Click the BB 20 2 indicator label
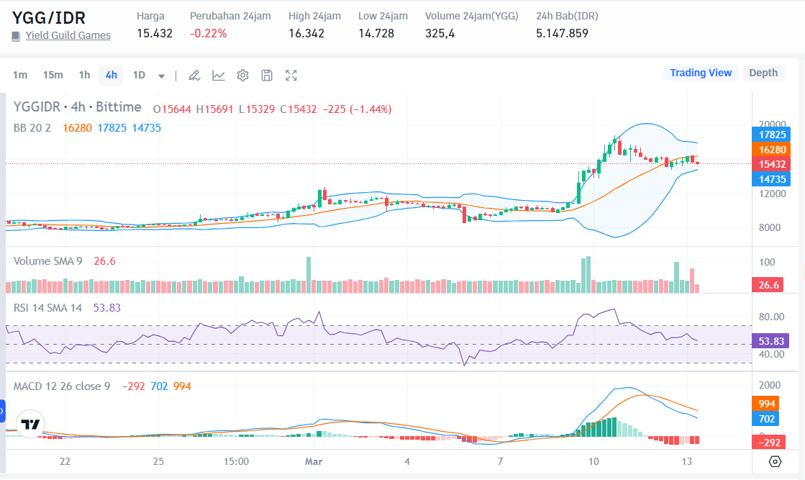This screenshot has height=480, width=805. click(x=32, y=128)
